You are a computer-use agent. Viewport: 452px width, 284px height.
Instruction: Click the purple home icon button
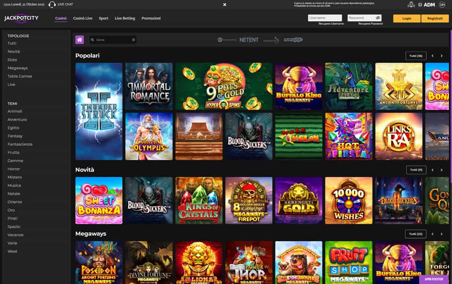click(80, 40)
